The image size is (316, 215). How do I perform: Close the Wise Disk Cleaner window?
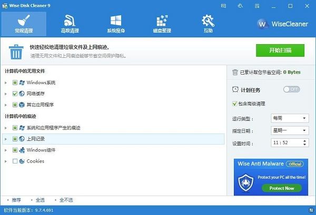[x=307, y=6]
